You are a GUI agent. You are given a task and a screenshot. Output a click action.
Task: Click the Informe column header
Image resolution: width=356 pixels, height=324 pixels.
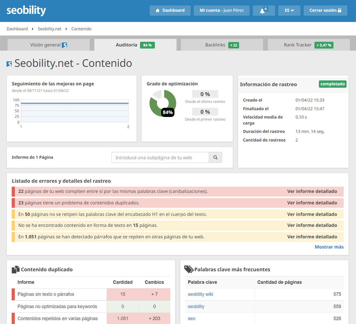[x=26, y=282]
